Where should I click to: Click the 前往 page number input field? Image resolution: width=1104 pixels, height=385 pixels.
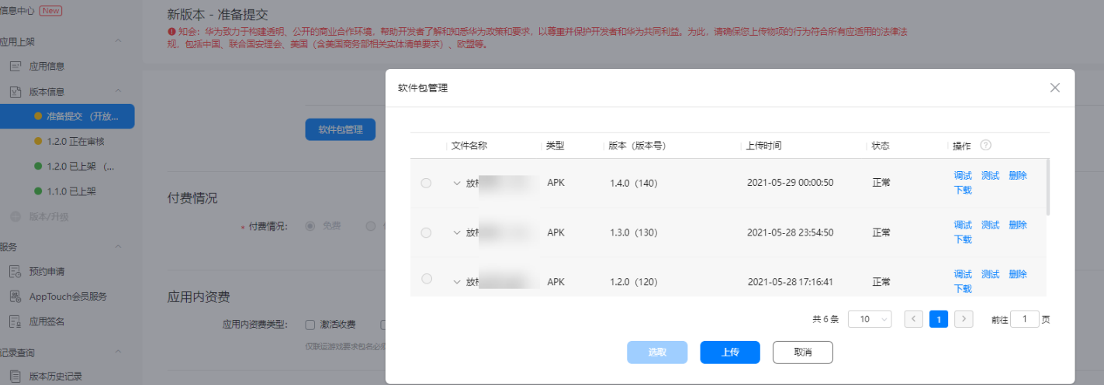click(1025, 319)
